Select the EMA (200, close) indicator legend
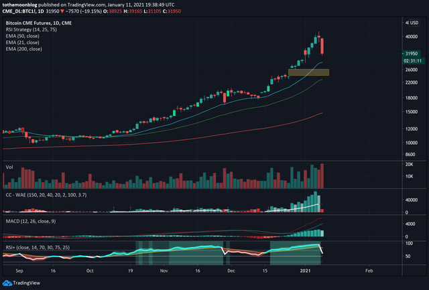 coord(24,49)
